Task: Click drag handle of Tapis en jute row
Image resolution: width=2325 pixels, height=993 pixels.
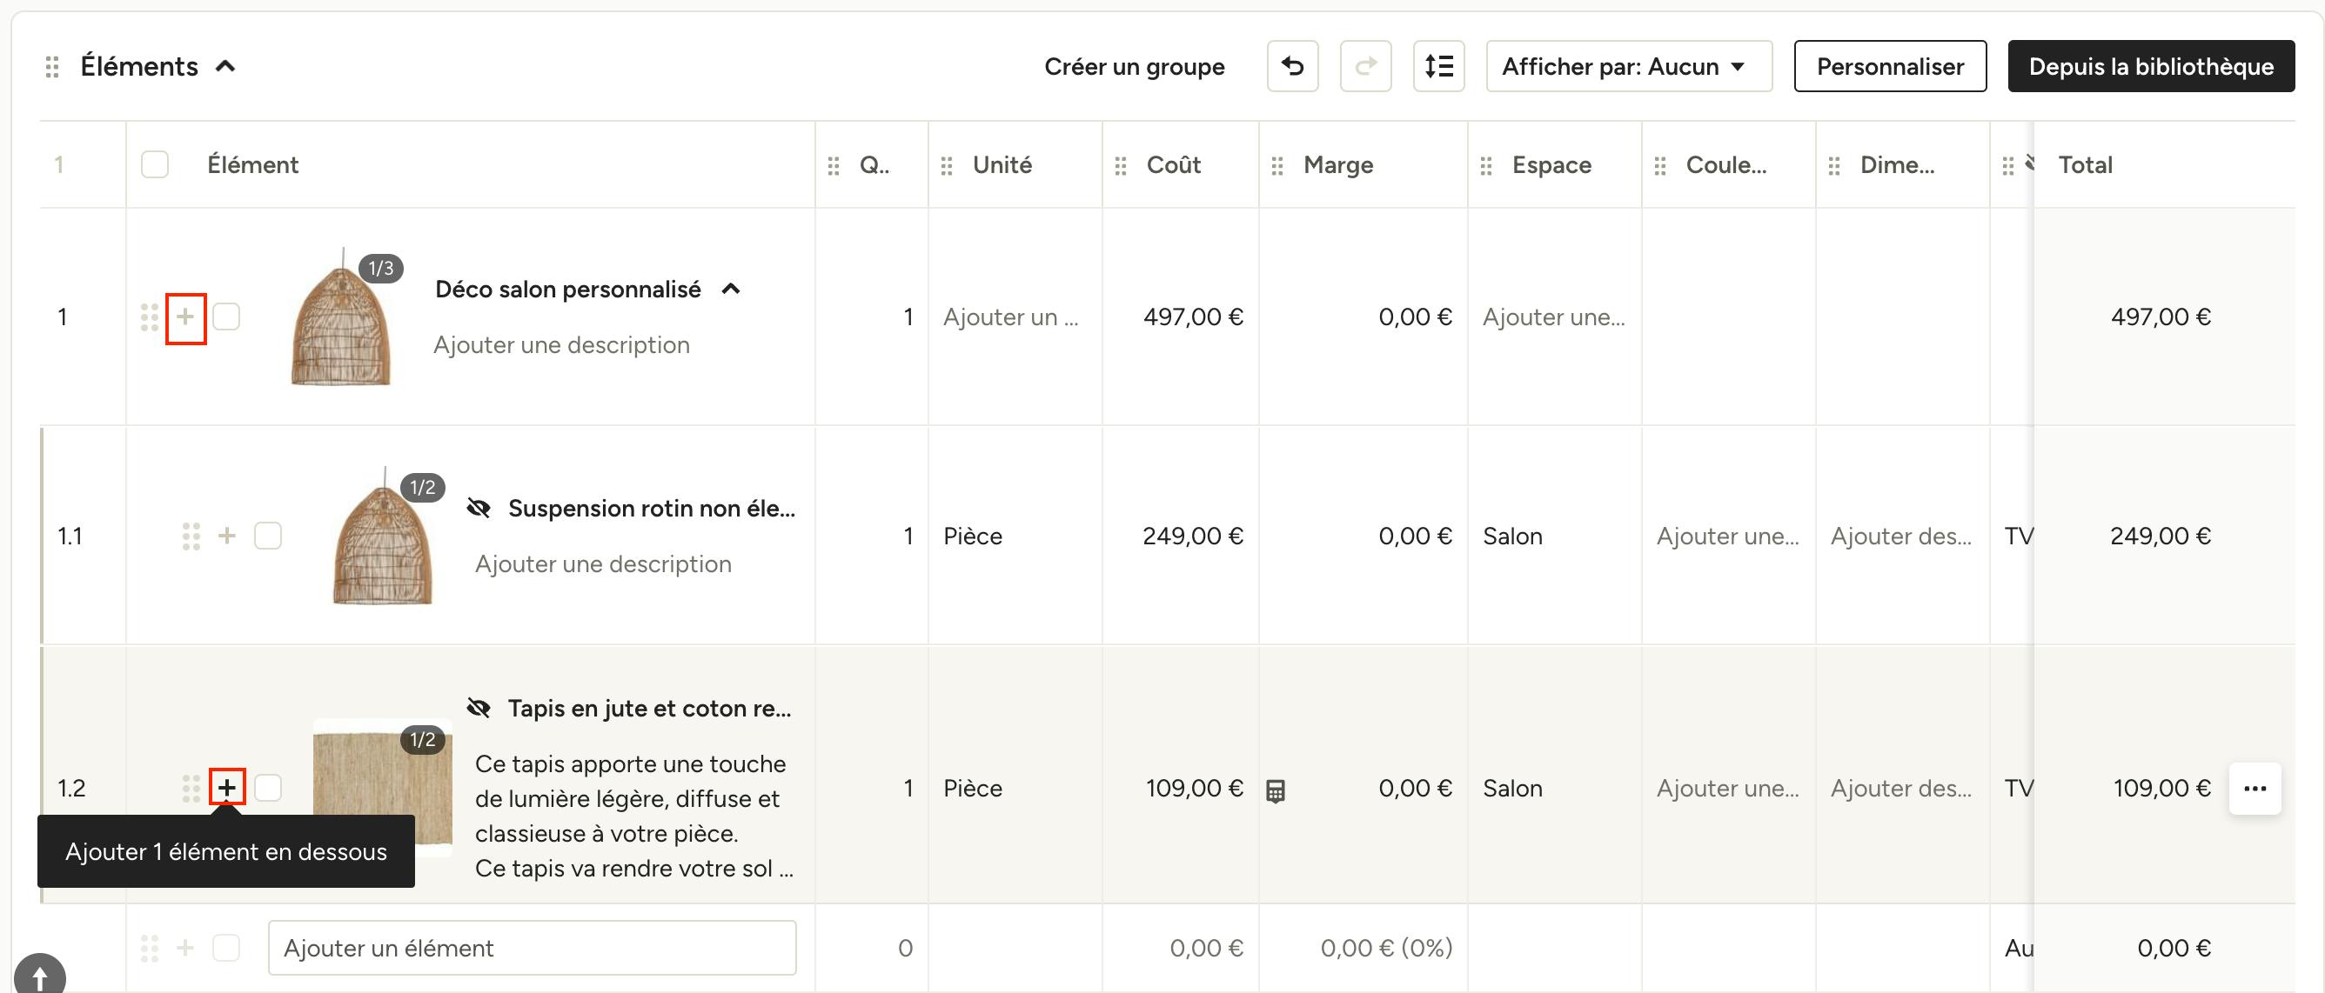Action: click(191, 788)
